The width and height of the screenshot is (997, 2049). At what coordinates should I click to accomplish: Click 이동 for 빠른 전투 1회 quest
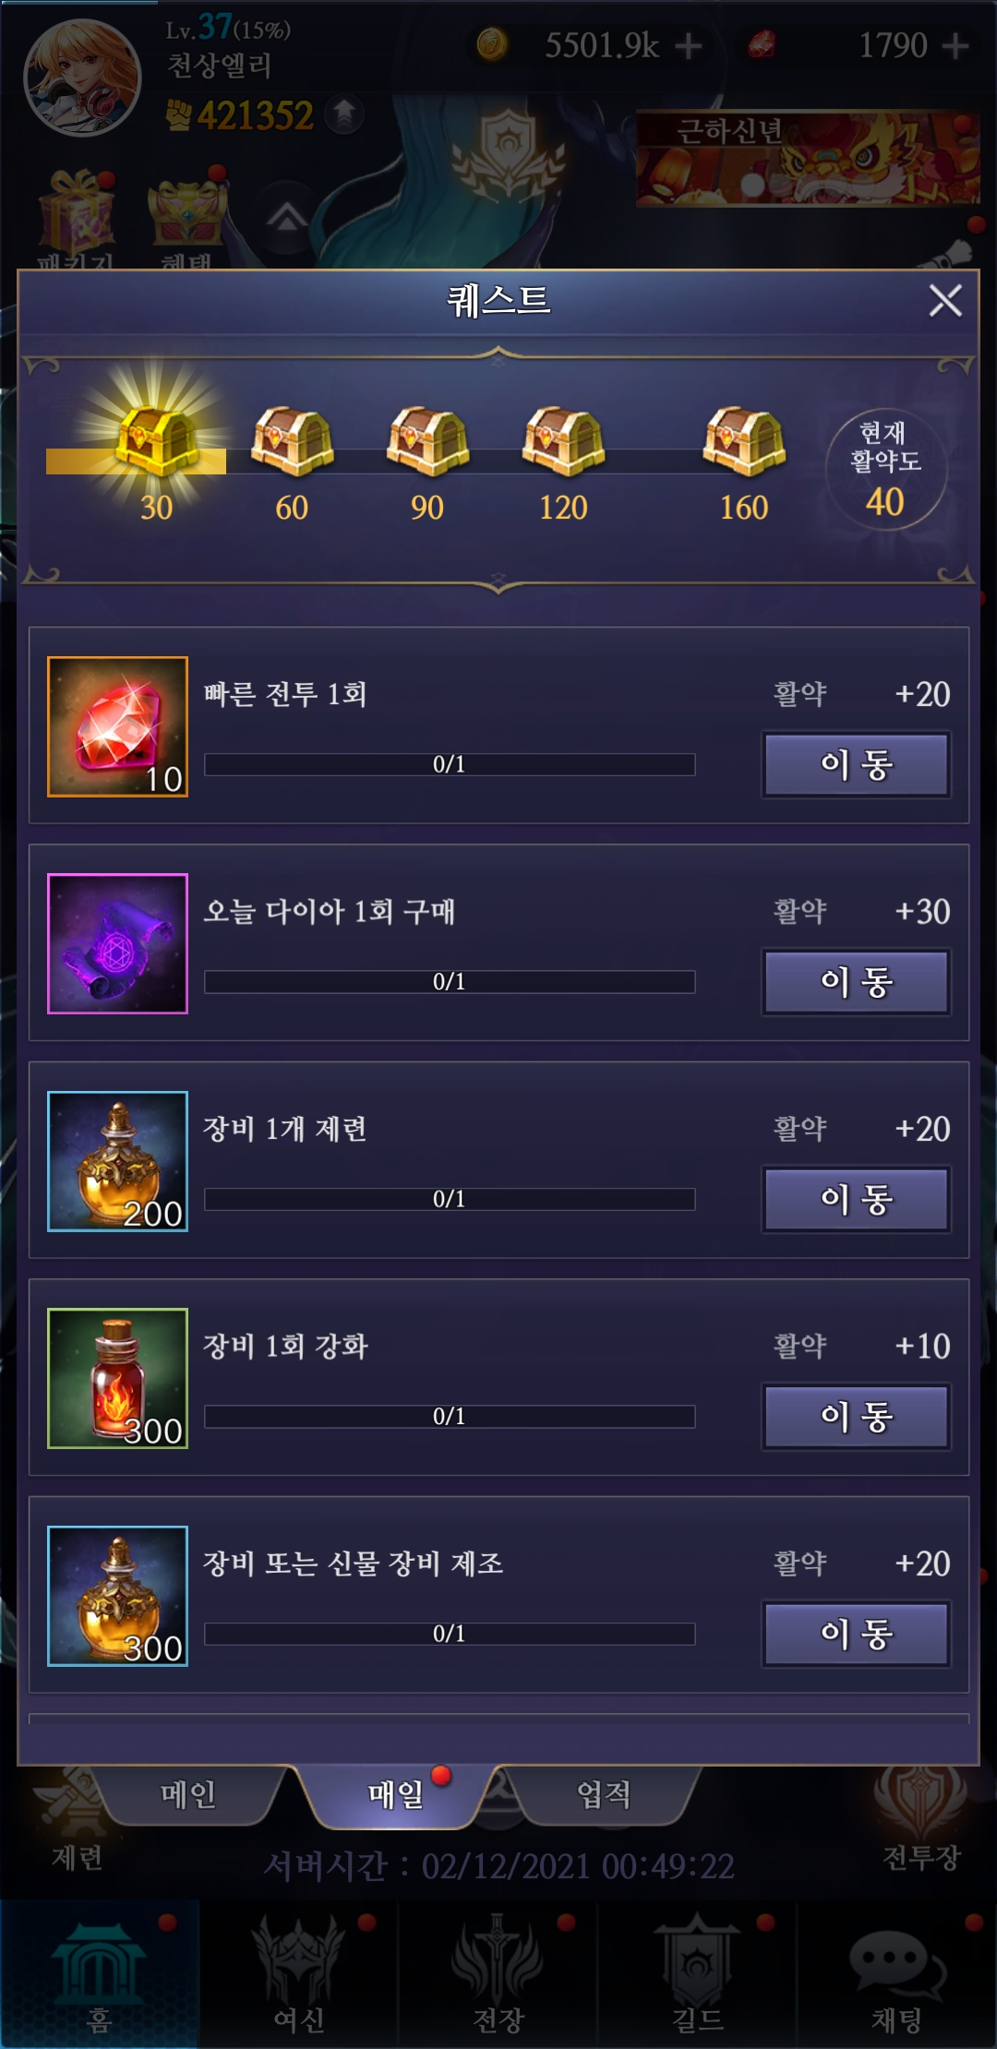pyautogui.click(x=857, y=764)
